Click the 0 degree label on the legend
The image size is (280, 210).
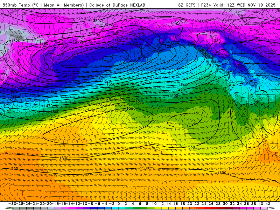click(x=119, y=204)
